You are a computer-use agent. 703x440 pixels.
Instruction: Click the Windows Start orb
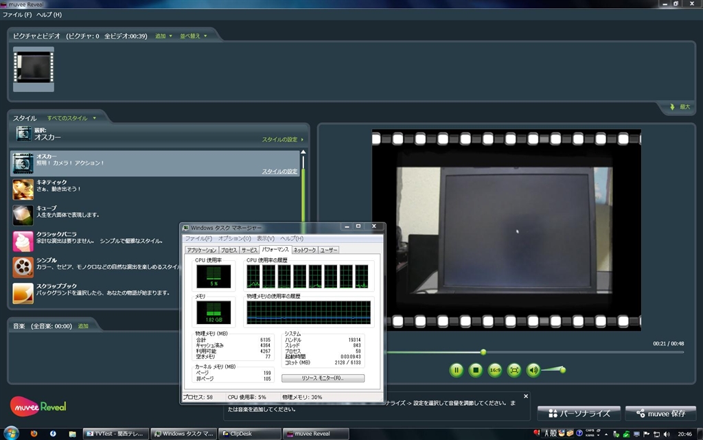click(11, 433)
